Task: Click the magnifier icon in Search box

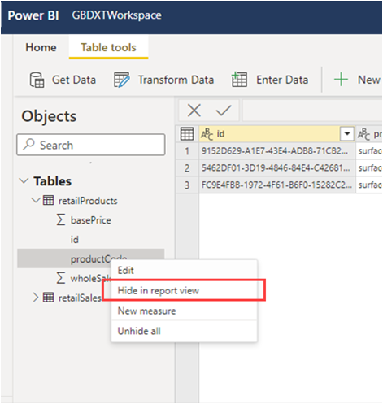Action: tap(28, 144)
